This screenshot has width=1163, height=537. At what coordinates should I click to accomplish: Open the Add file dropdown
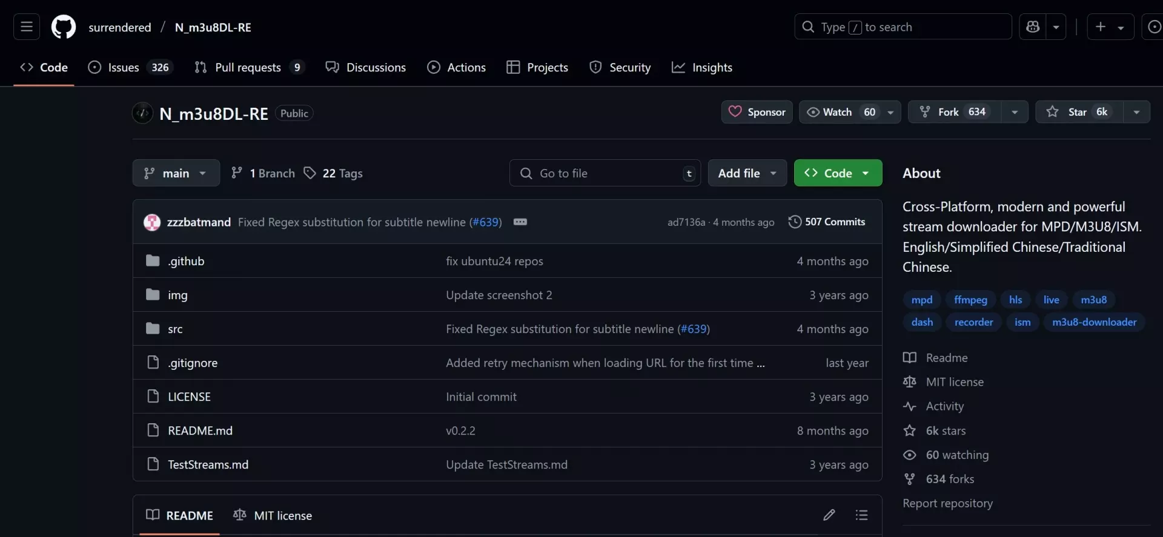point(747,173)
